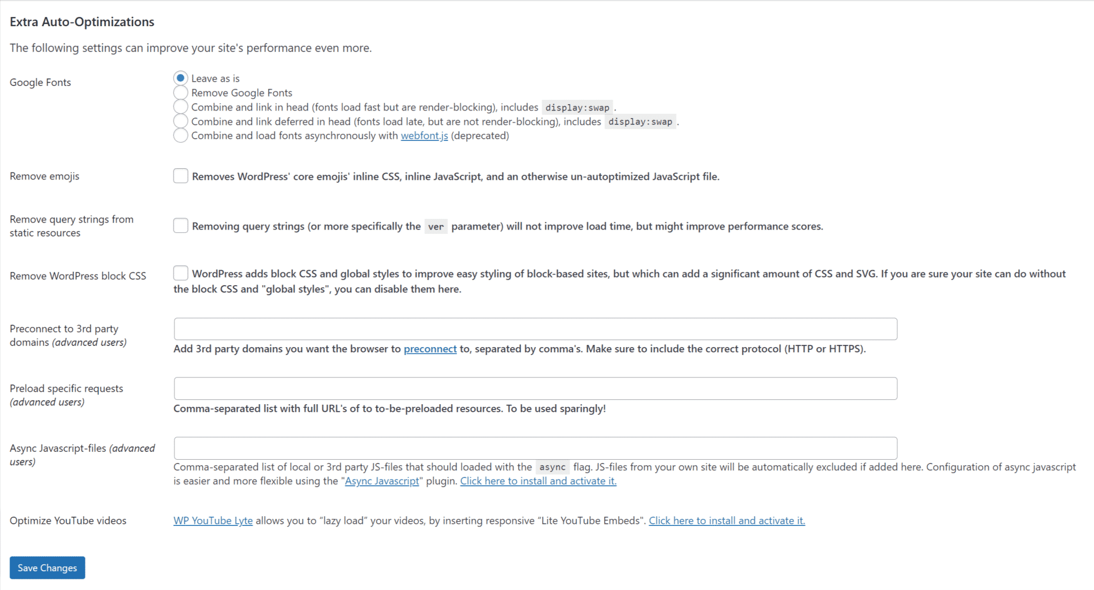The height and width of the screenshot is (590, 1094).
Task: Select 'Combine and link deferred in head' option
Action: 179,121
